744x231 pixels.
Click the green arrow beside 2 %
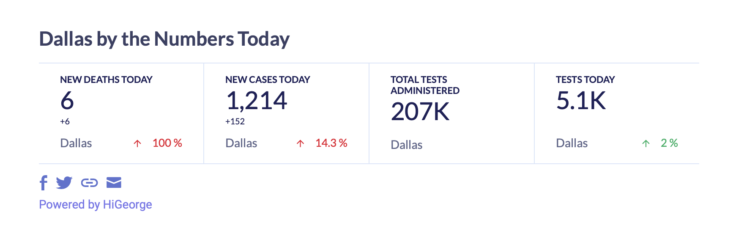pos(646,143)
